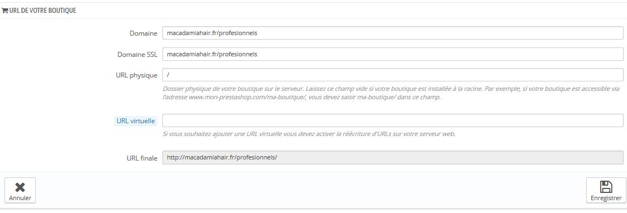The width and height of the screenshot is (627, 213).
Task: Click the X icon above Annuler
Action: pyautogui.click(x=20, y=187)
